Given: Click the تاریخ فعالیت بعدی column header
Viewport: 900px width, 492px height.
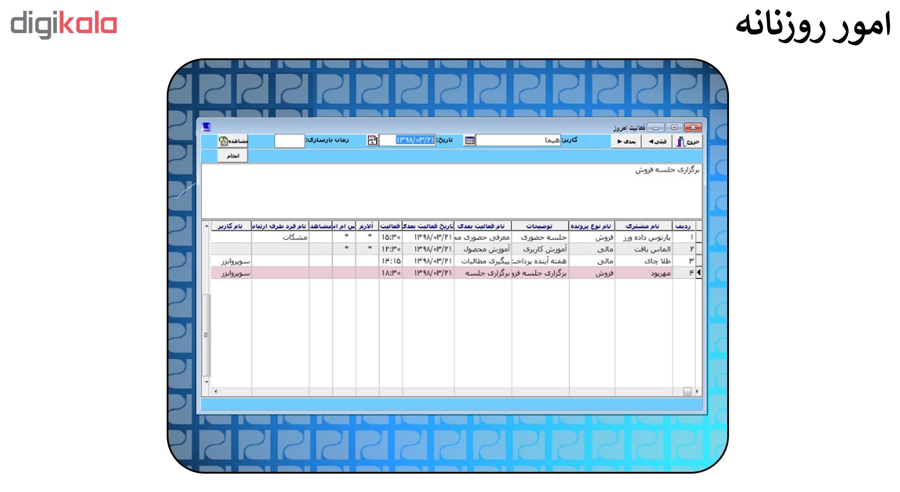Looking at the screenshot, I should pos(428,226).
